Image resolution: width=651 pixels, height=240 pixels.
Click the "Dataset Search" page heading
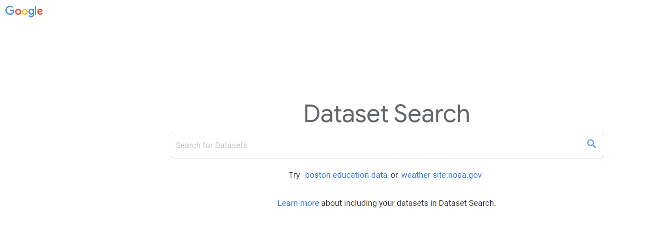[x=387, y=113]
